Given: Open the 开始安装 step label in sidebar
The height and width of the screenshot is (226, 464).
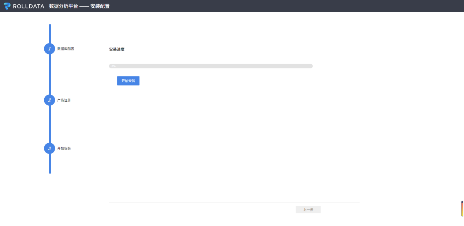Looking at the screenshot, I should [64, 148].
